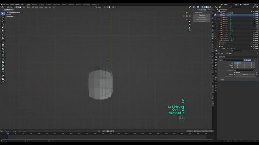Open the Edit menu

point(8,4)
